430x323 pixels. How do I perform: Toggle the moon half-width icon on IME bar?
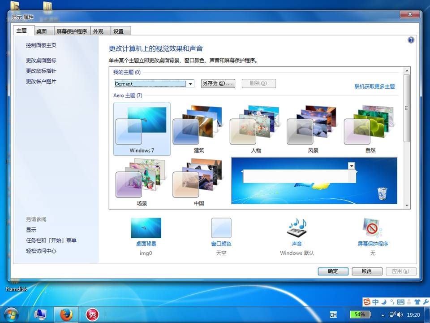384,302
